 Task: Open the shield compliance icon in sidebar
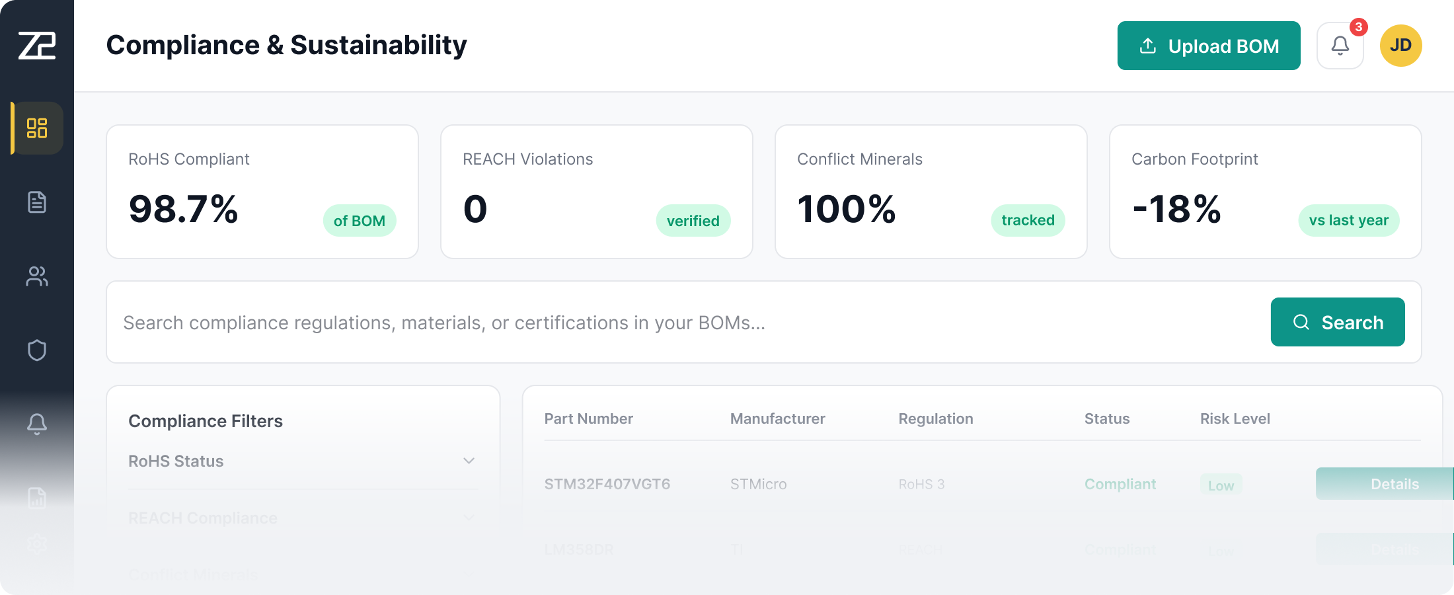tap(37, 350)
